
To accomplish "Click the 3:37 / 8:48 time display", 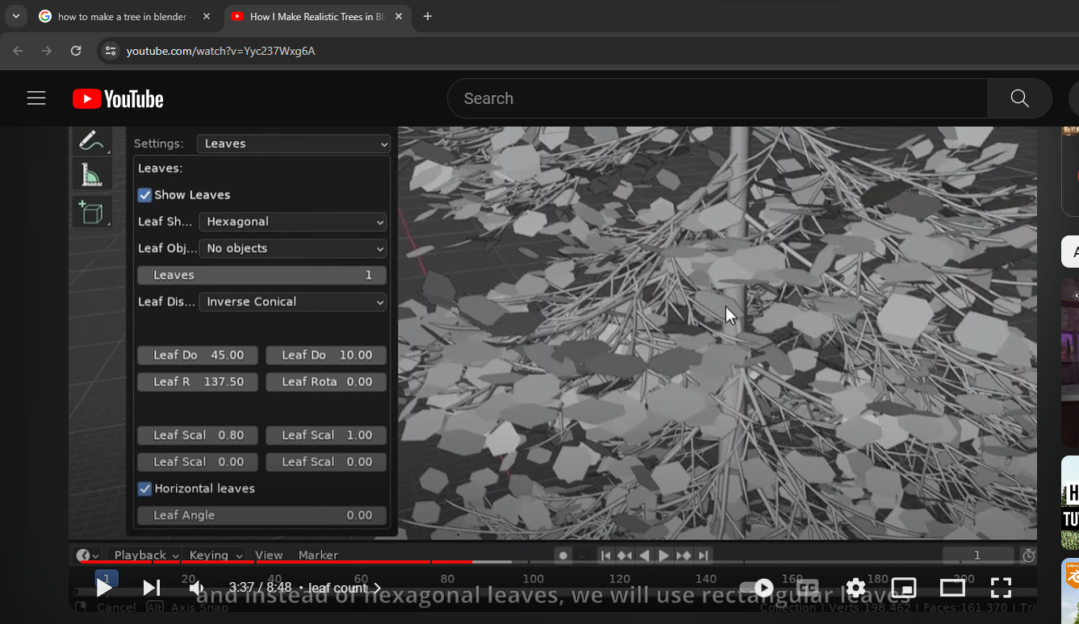I will click(x=260, y=588).
